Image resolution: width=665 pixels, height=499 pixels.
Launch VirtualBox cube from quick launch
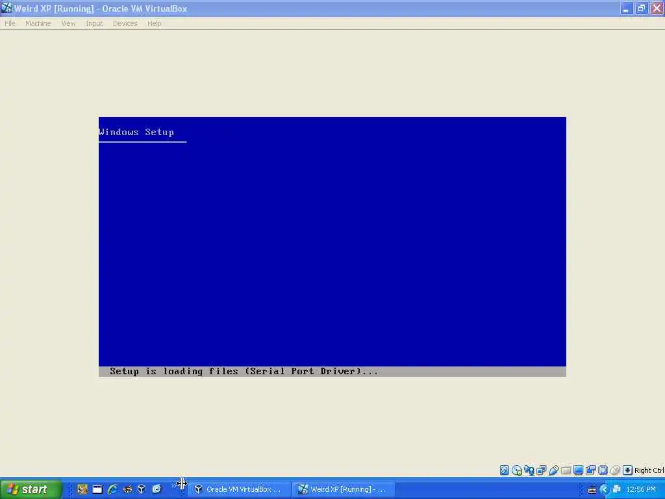[x=142, y=489]
